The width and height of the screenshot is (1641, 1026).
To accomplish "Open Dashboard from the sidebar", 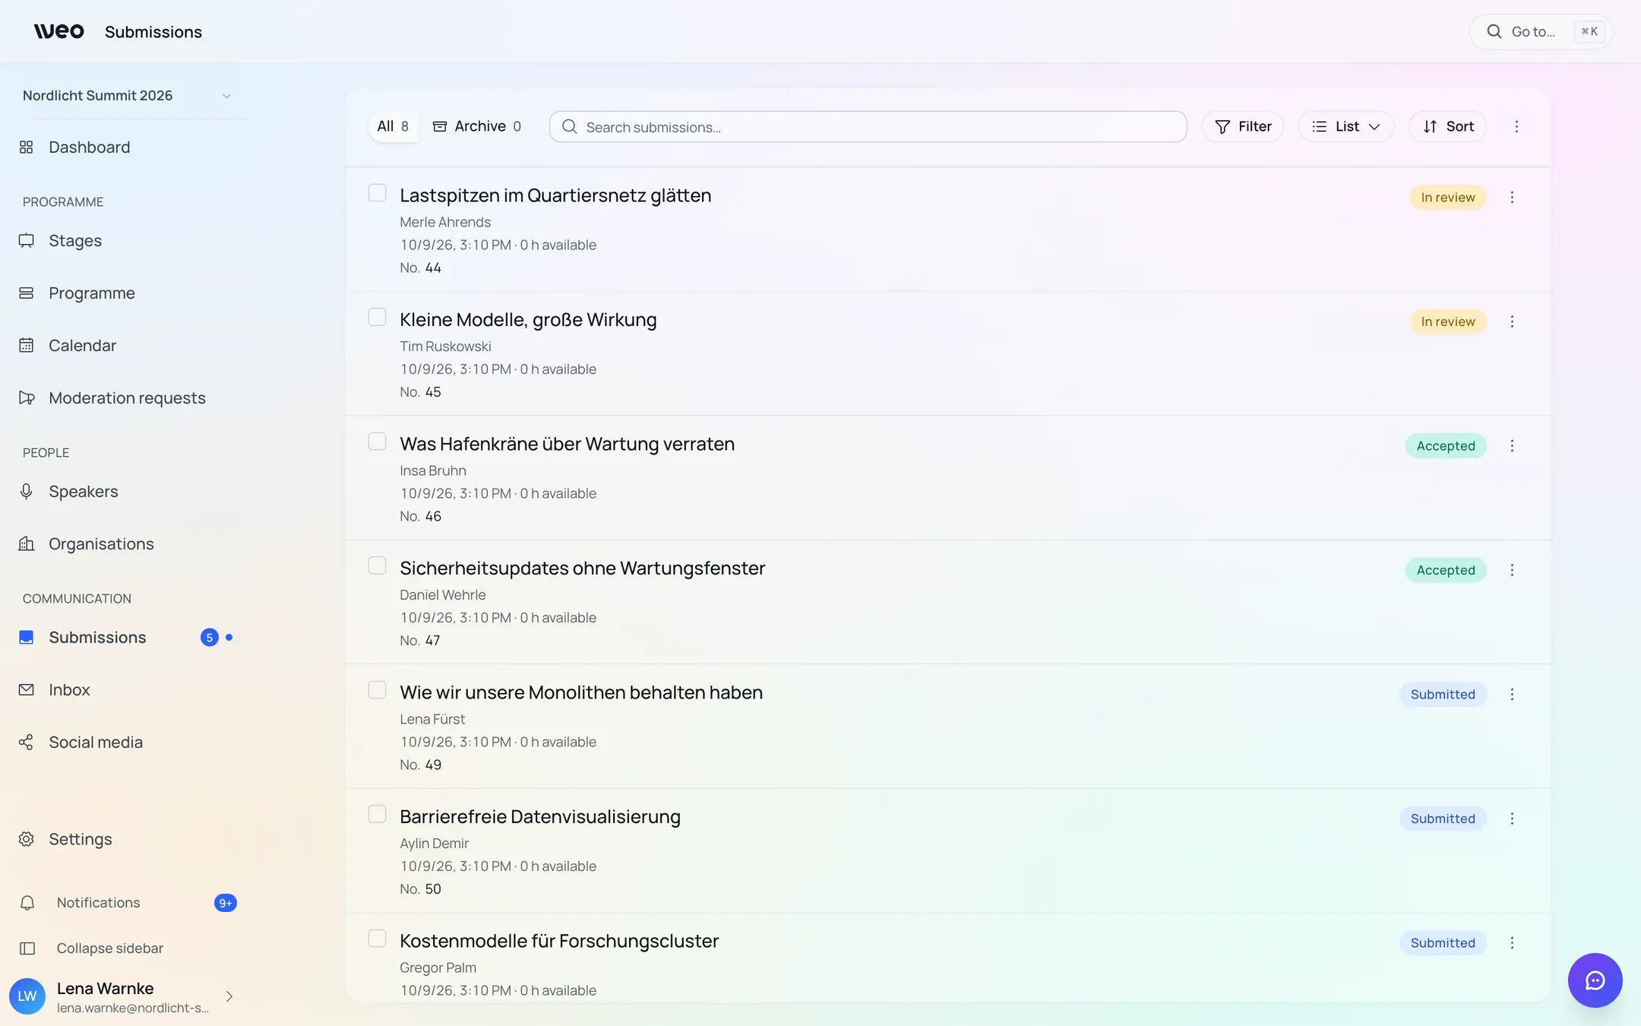I will [x=126, y=147].
